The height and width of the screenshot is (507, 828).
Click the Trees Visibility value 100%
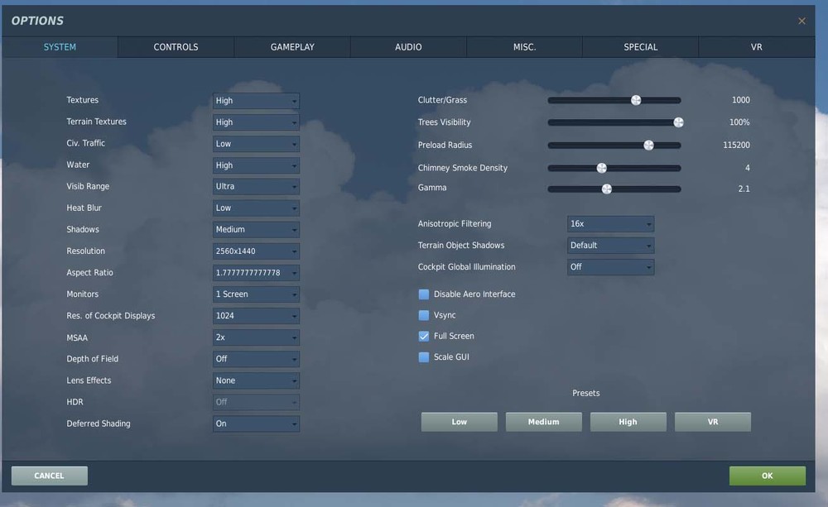(739, 122)
